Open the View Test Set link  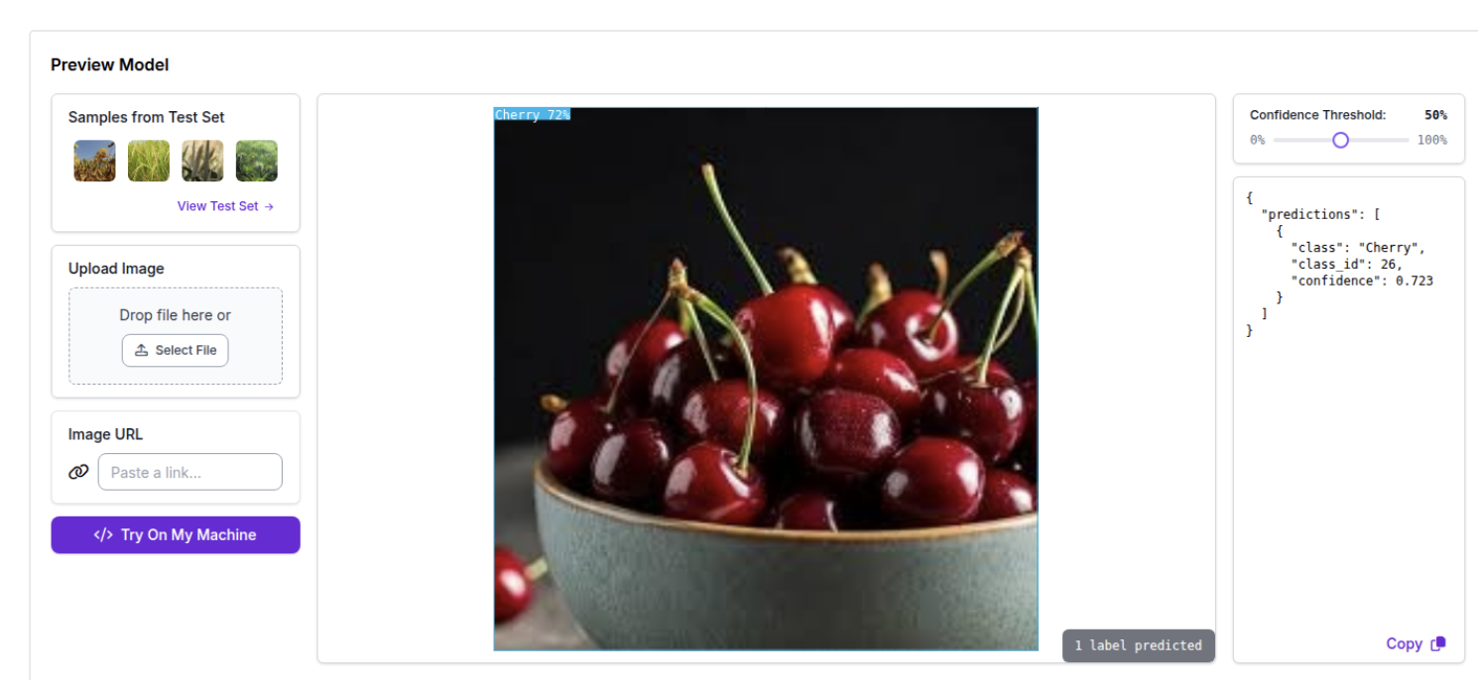225,206
